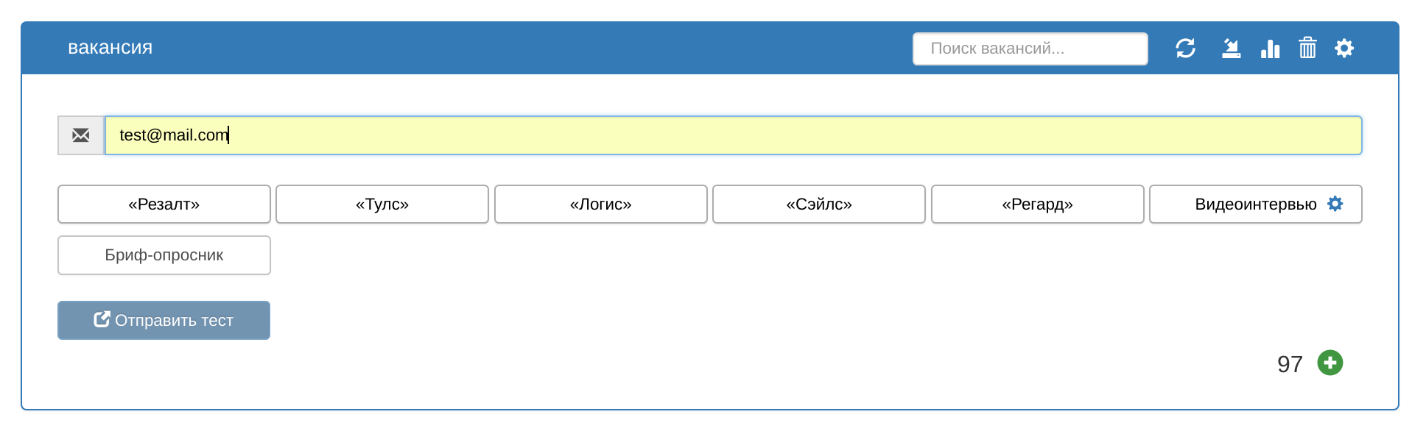Click the email field with test@mail.com

(x=734, y=135)
